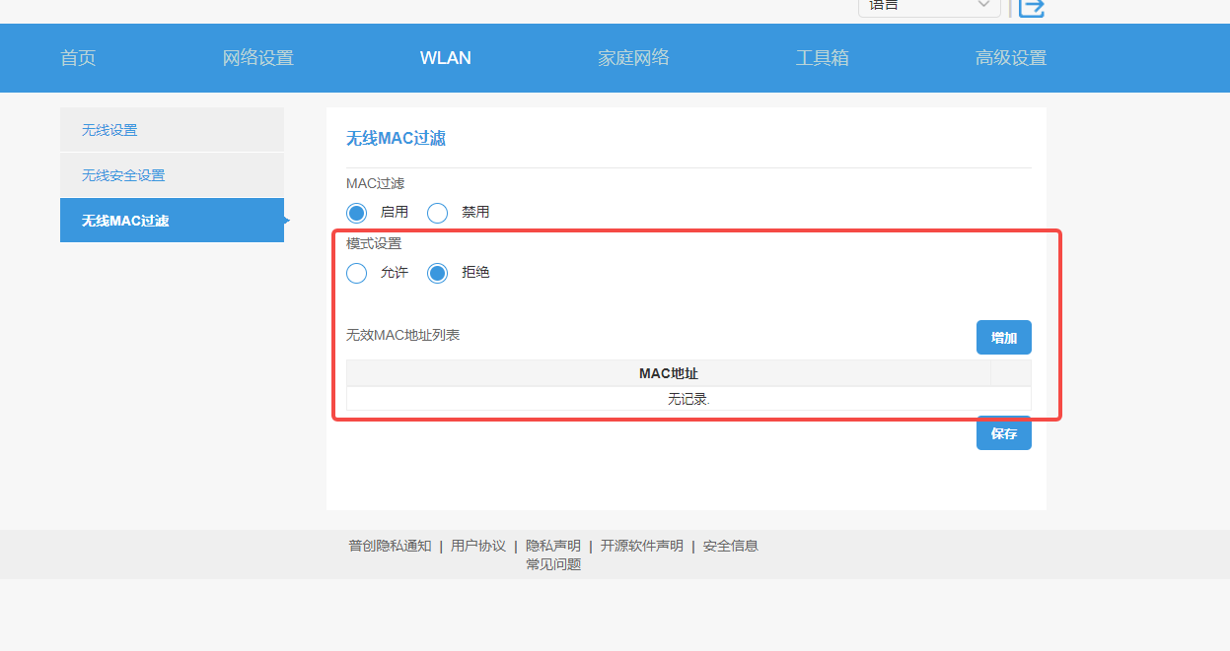Screen dimensions: 1230x651
Task: Open the 高级设置 advanced settings tab
Action: tap(1010, 58)
